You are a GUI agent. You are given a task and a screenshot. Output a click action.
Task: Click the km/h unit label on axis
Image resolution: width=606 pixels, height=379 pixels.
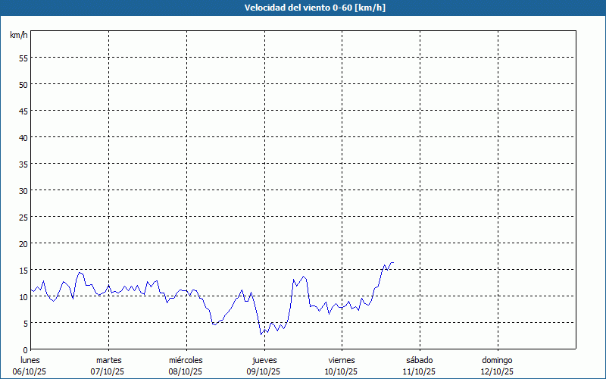click(x=18, y=36)
